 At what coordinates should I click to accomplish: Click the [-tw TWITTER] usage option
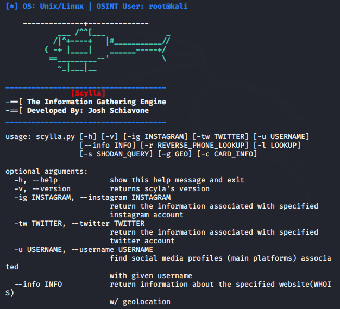pos(221,137)
